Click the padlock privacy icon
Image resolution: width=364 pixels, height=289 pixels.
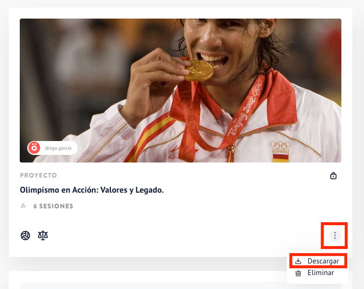(x=333, y=176)
